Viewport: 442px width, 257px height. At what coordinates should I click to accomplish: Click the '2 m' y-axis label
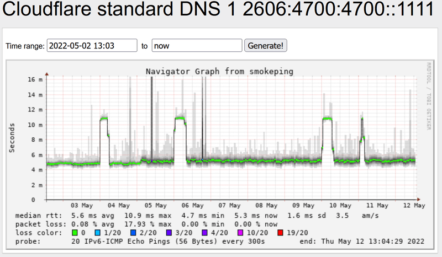pyautogui.click(x=37, y=185)
